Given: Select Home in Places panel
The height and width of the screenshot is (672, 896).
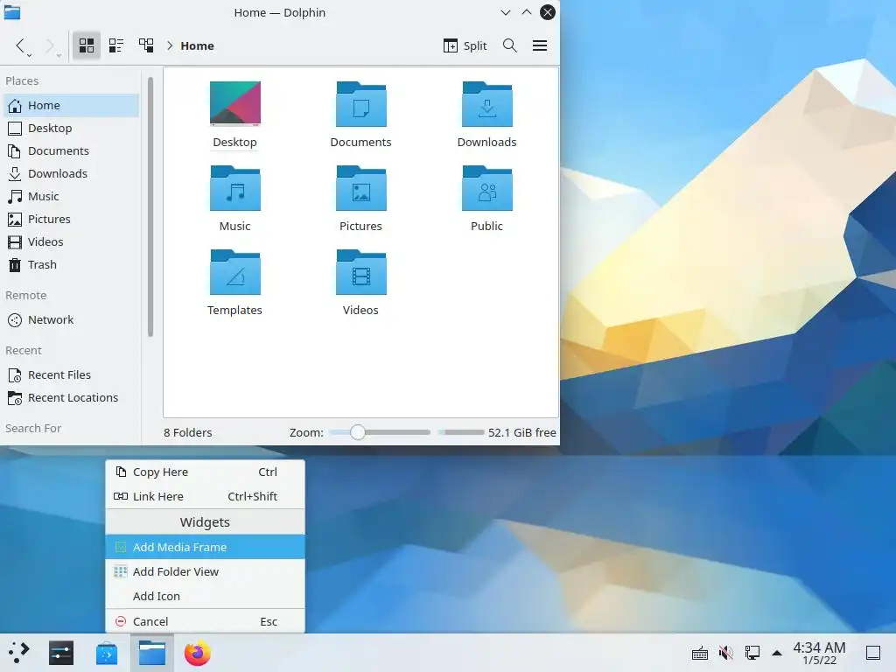Looking at the screenshot, I should (x=72, y=105).
